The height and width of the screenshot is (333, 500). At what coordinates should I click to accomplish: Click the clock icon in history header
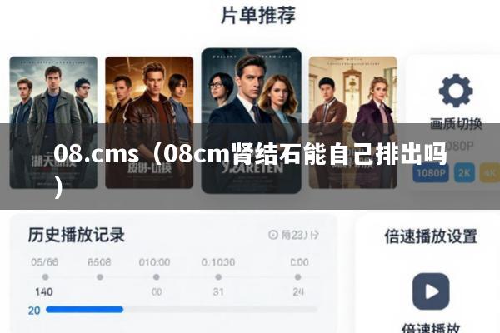273,235
